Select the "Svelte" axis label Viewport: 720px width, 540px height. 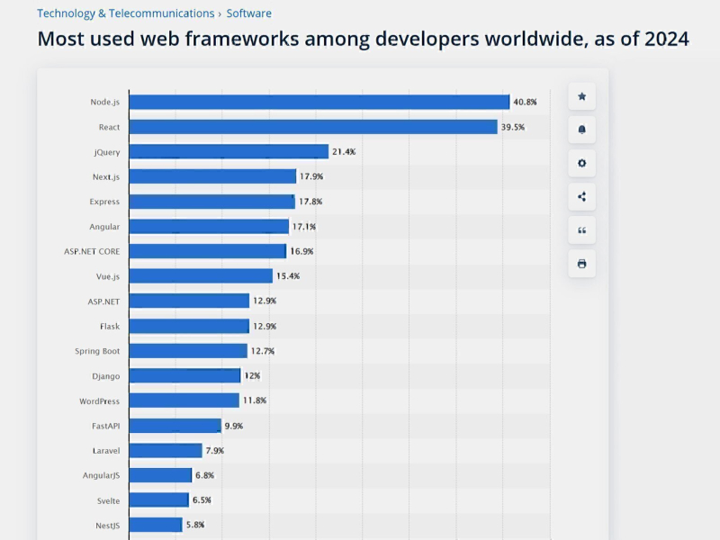tap(108, 501)
